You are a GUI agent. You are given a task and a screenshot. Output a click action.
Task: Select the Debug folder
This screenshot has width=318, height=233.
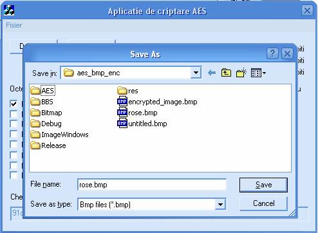click(x=46, y=124)
